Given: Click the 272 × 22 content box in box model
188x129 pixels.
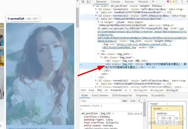Looking at the screenshot, I should 166,118.
